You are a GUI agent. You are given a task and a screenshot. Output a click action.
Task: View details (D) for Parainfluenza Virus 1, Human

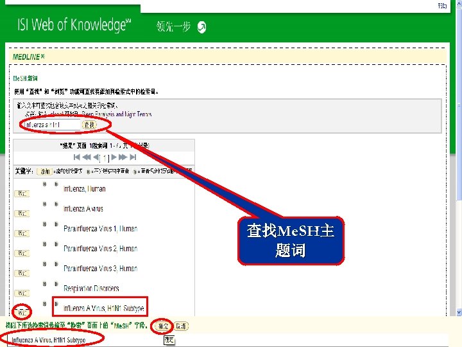pyautogui.click(x=56, y=224)
